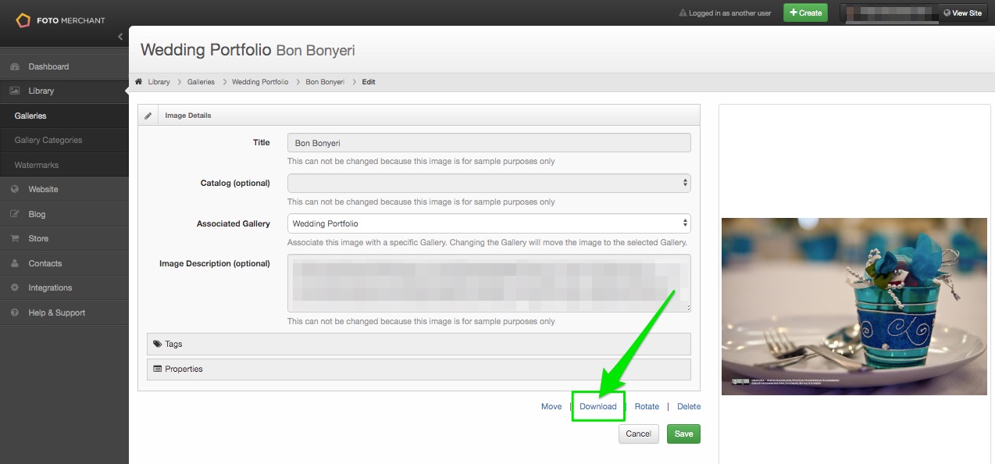
Task: Click the Store cart icon
Action: coord(15,238)
